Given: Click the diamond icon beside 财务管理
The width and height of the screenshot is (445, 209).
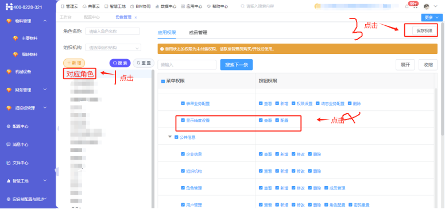Looking at the screenshot, I should [x=9, y=90].
